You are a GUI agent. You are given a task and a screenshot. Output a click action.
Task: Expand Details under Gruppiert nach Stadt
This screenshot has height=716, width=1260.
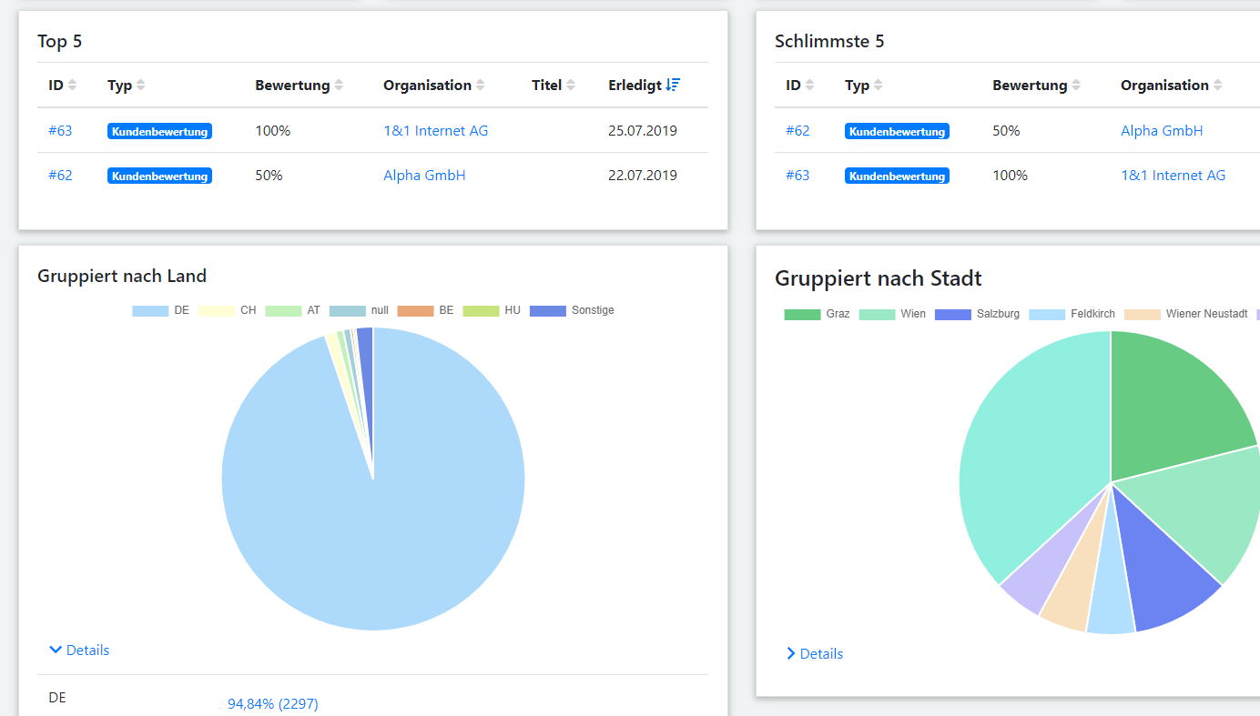(x=815, y=654)
